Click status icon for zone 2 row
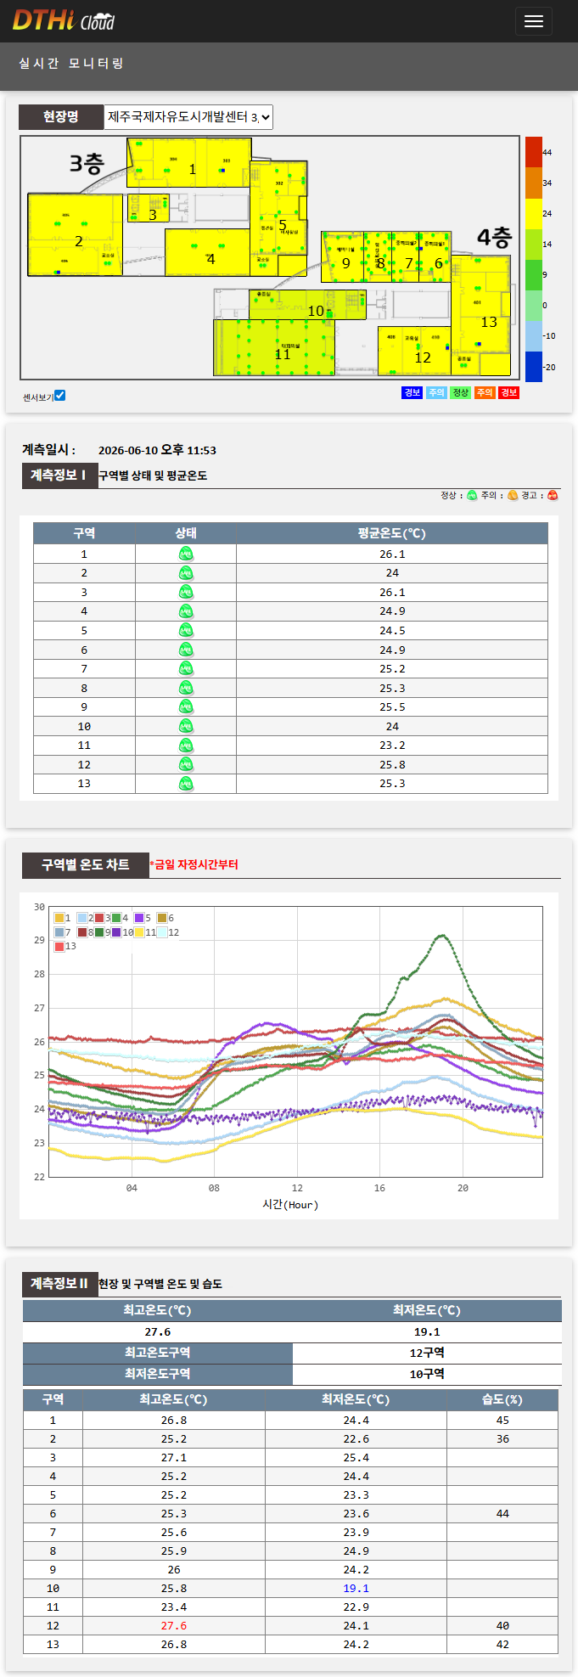Screen dimensions: 578x1677 point(186,573)
